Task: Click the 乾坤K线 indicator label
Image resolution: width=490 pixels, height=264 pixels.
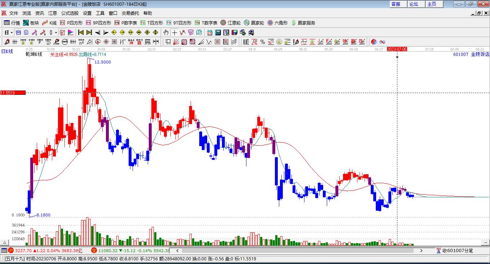Action: pos(34,54)
